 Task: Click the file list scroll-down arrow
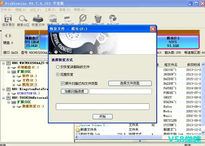coord(203,132)
